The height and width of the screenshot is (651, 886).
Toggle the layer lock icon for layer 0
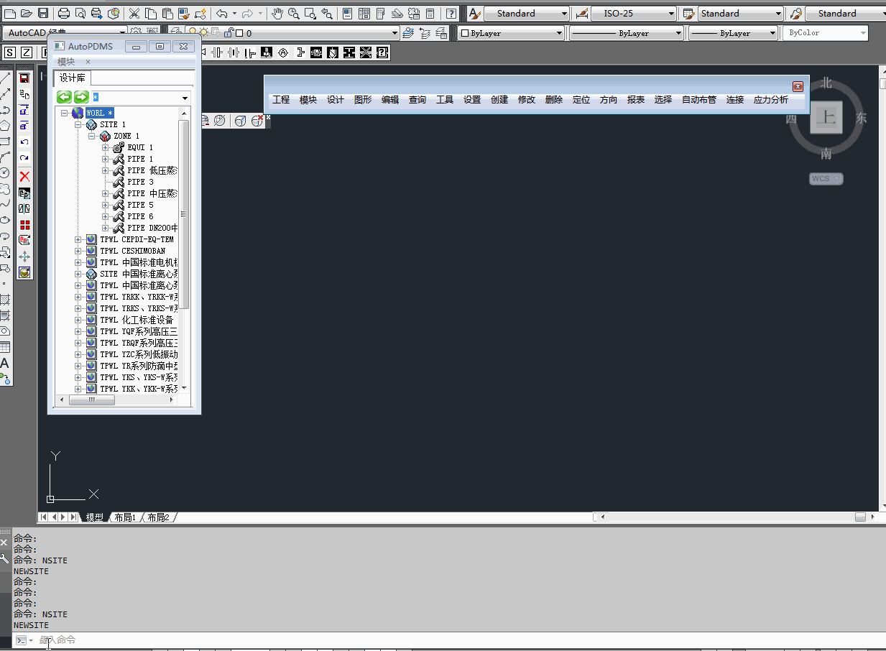coord(229,33)
